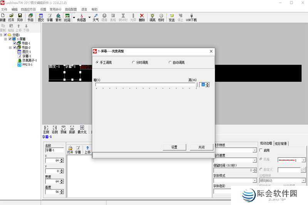308x205 pixels.
Task: Select the 分时调亮 radio button
Action: 133,62
